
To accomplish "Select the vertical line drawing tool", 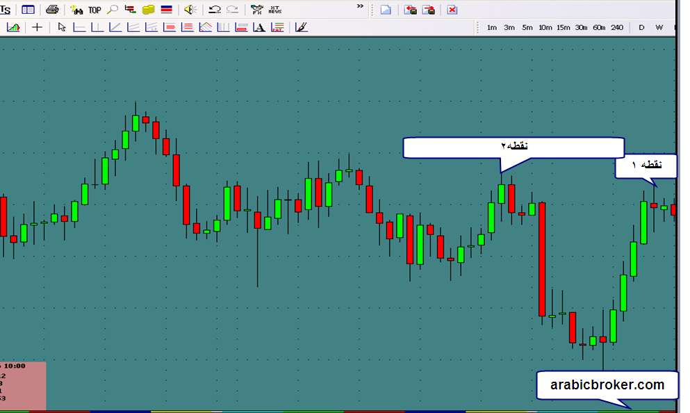I will (x=97, y=27).
